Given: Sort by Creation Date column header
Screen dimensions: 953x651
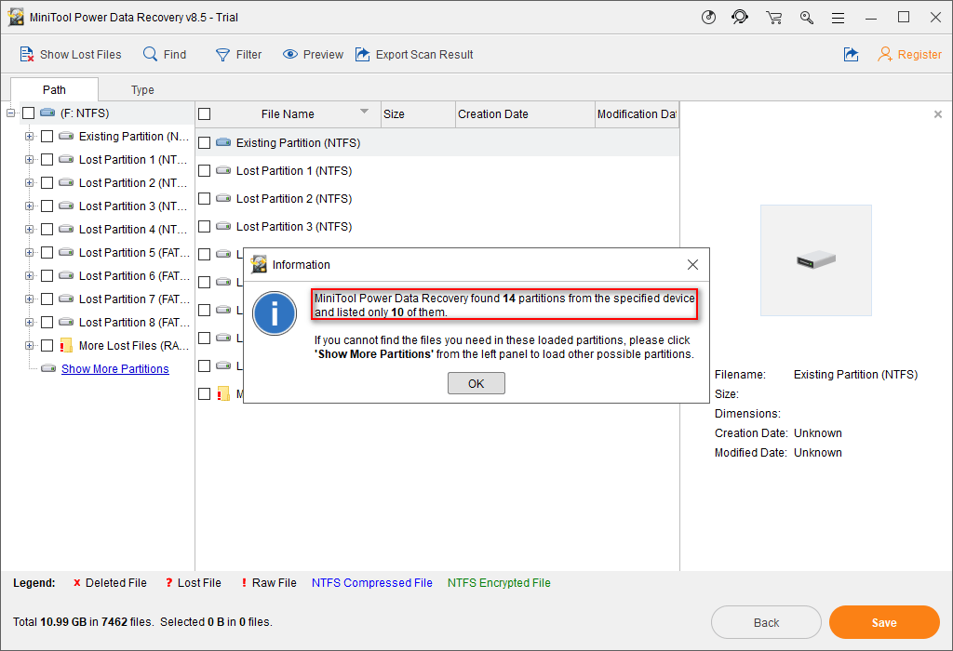Looking at the screenshot, I should [x=525, y=114].
